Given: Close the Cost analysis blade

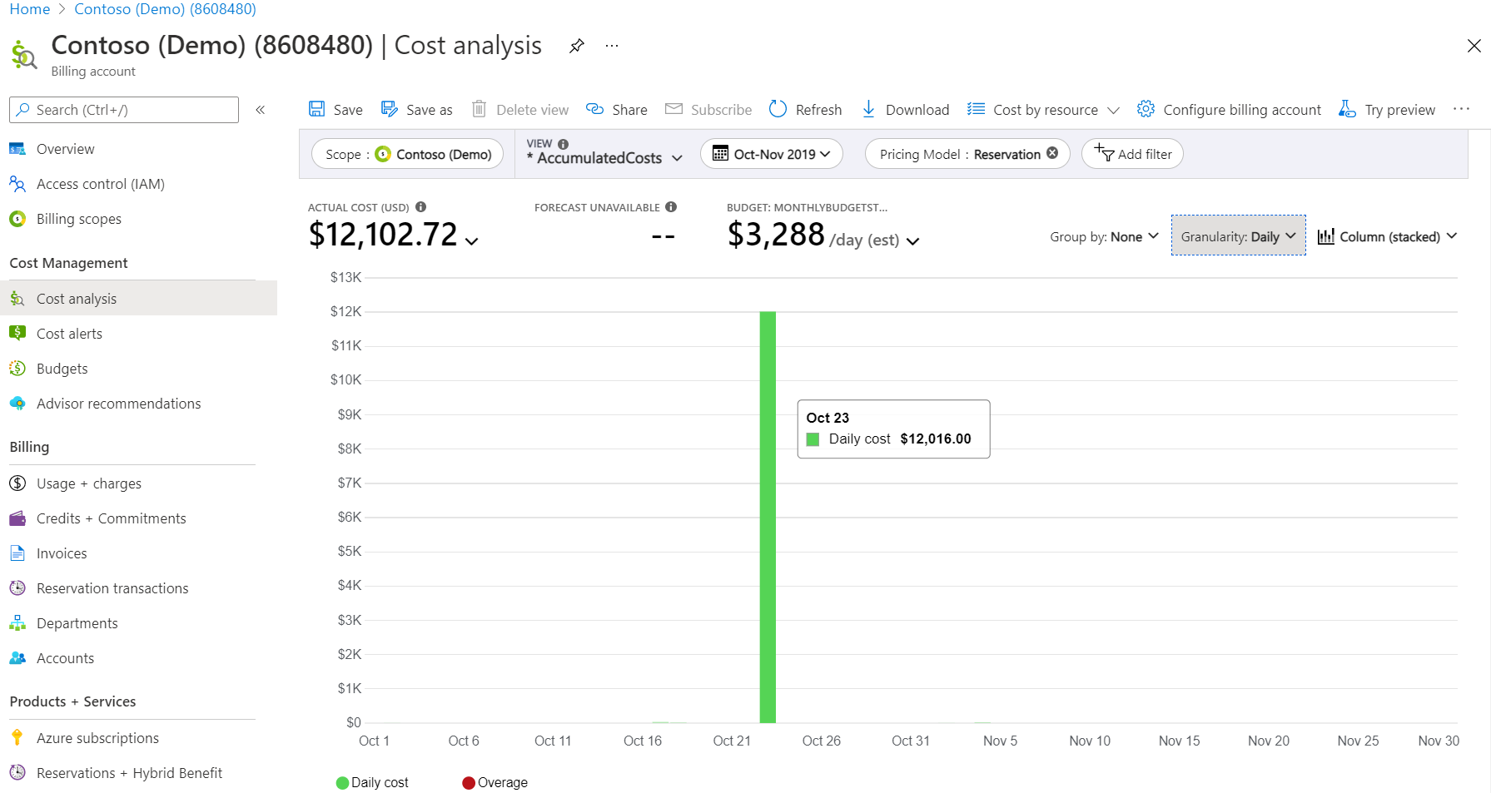Looking at the screenshot, I should (1474, 46).
